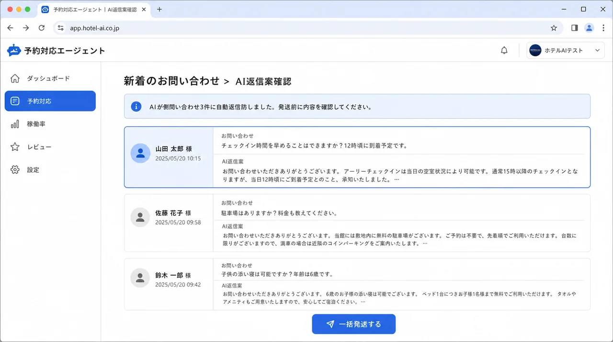This screenshot has height=342, width=613.
Task: Click the check-in time inquiry text
Action: pos(314,146)
